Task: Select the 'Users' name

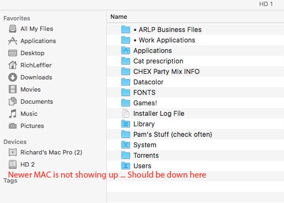Action: click(x=142, y=166)
